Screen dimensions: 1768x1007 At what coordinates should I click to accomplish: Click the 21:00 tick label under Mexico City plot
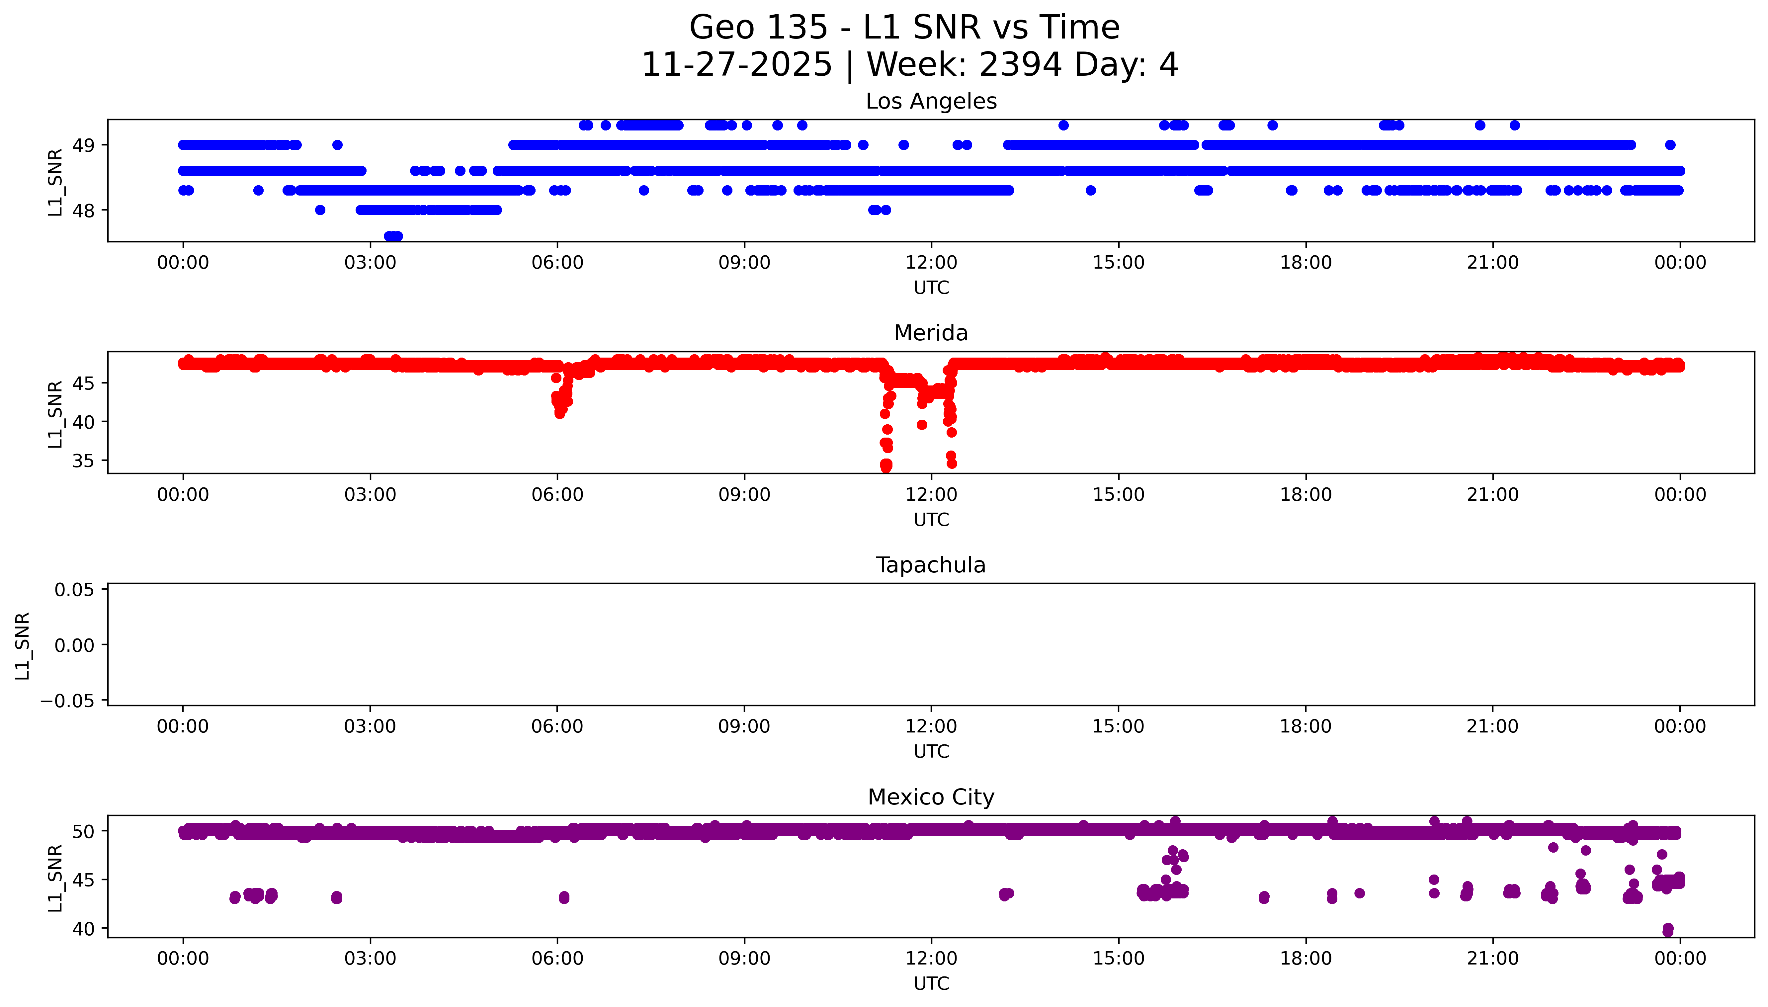click(1492, 959)
